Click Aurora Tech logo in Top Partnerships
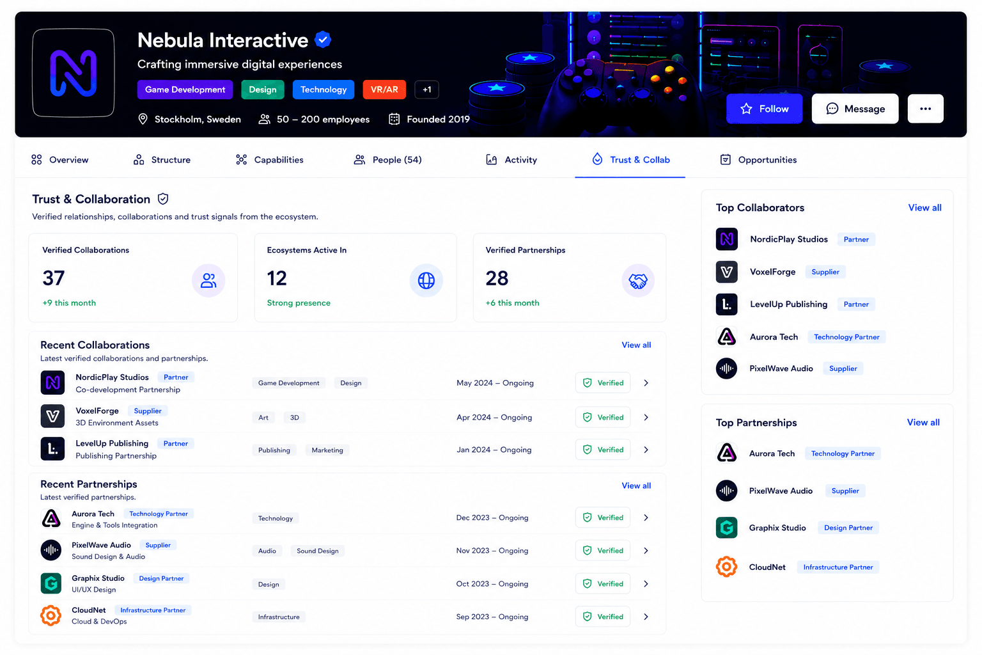The image size is (982, 655). (x=727, y=454)
